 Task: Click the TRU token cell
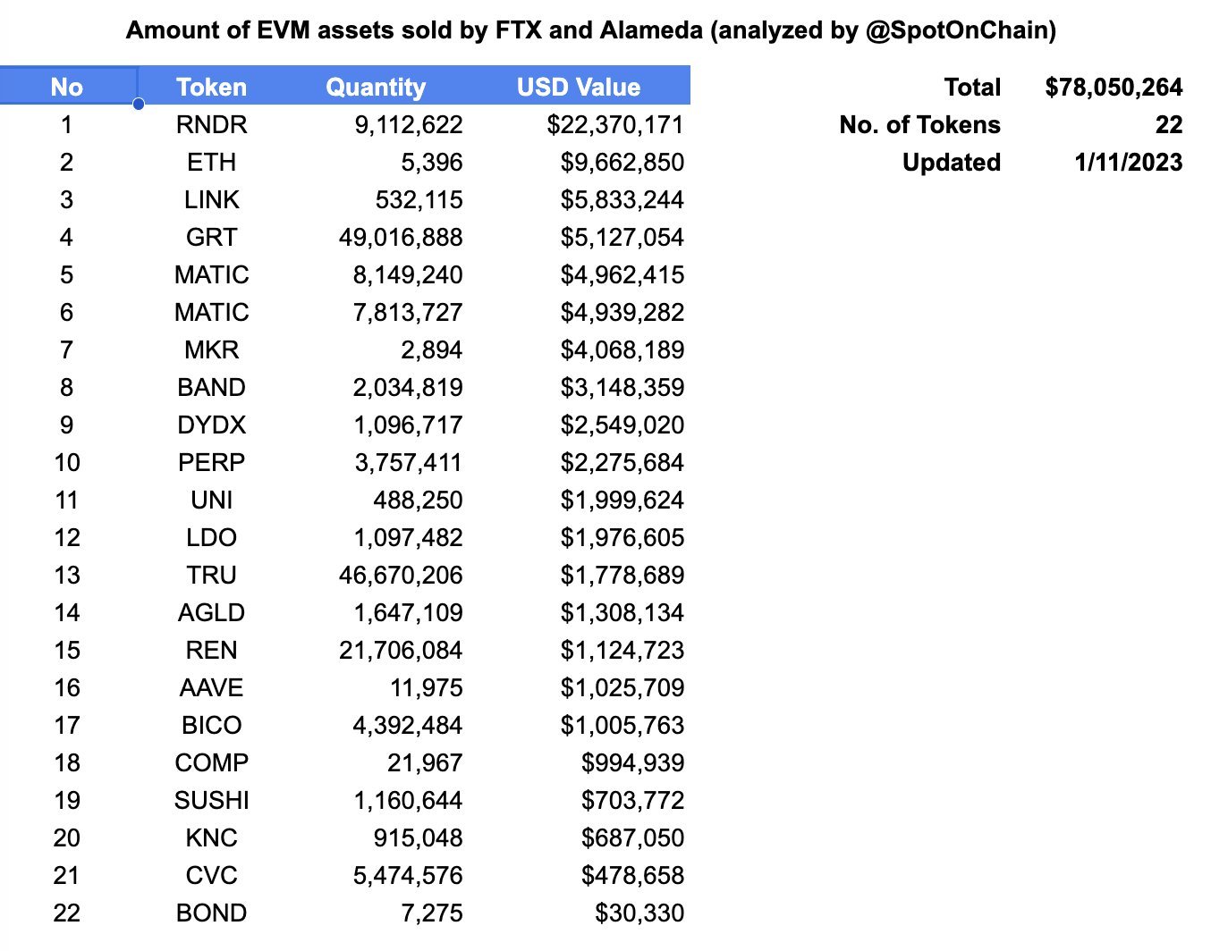(211, 575)
